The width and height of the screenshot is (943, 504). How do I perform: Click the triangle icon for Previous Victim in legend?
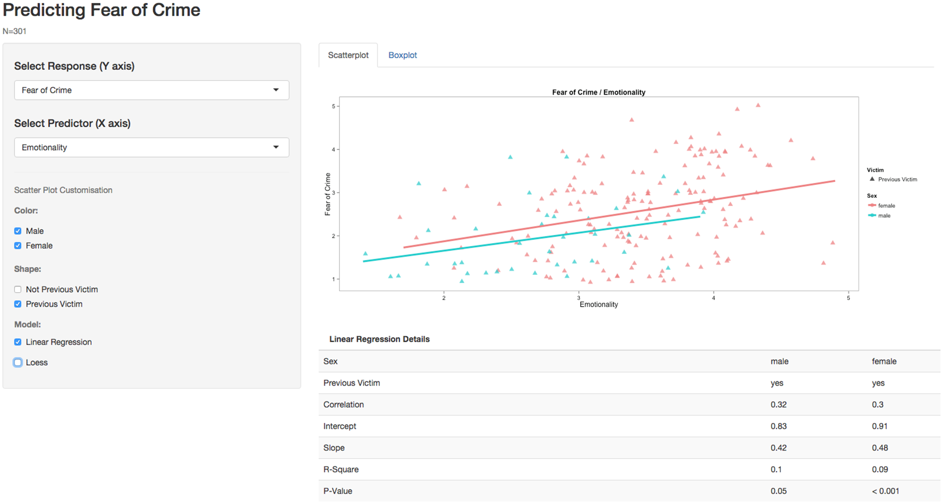point(872,179)
